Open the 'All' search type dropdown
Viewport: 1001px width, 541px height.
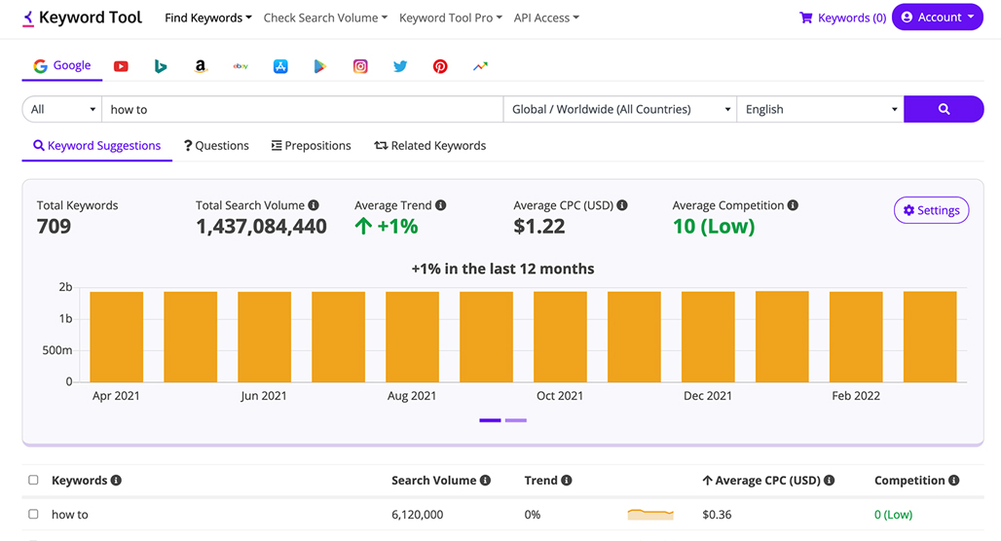[x=62, y=109]
